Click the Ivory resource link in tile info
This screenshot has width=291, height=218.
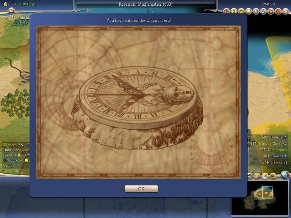click(x=14, y=160)
